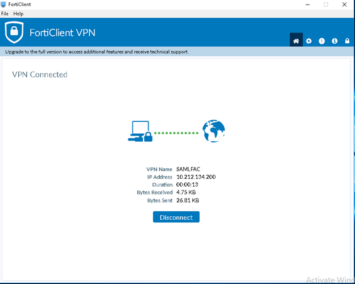Click the IP Address label
Image resolution: width=355 pixels, height=284 pixels.
[x=160, y=177]
